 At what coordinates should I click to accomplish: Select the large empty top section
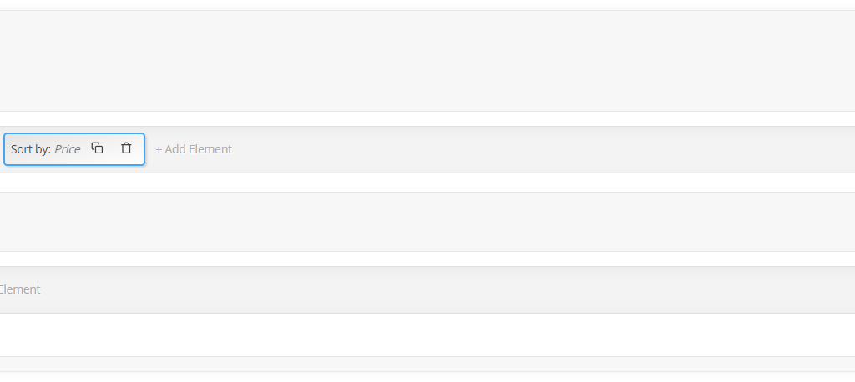coord(427,61)
